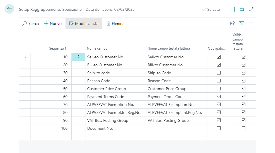
Task: Click the Nuovo button
Action: pyautogui.click(x=53, y=24)
